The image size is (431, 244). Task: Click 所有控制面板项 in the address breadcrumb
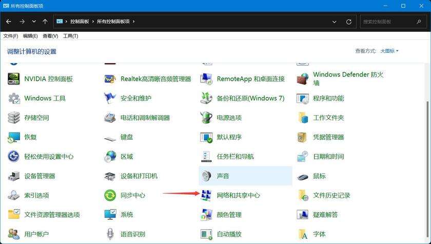pos(113,22)
